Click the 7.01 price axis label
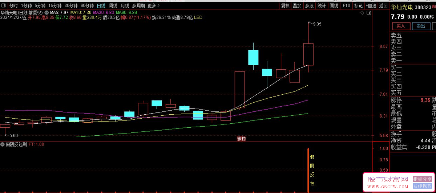The width and height of the screenshot is (436, 193). click(x=384, y=94)
